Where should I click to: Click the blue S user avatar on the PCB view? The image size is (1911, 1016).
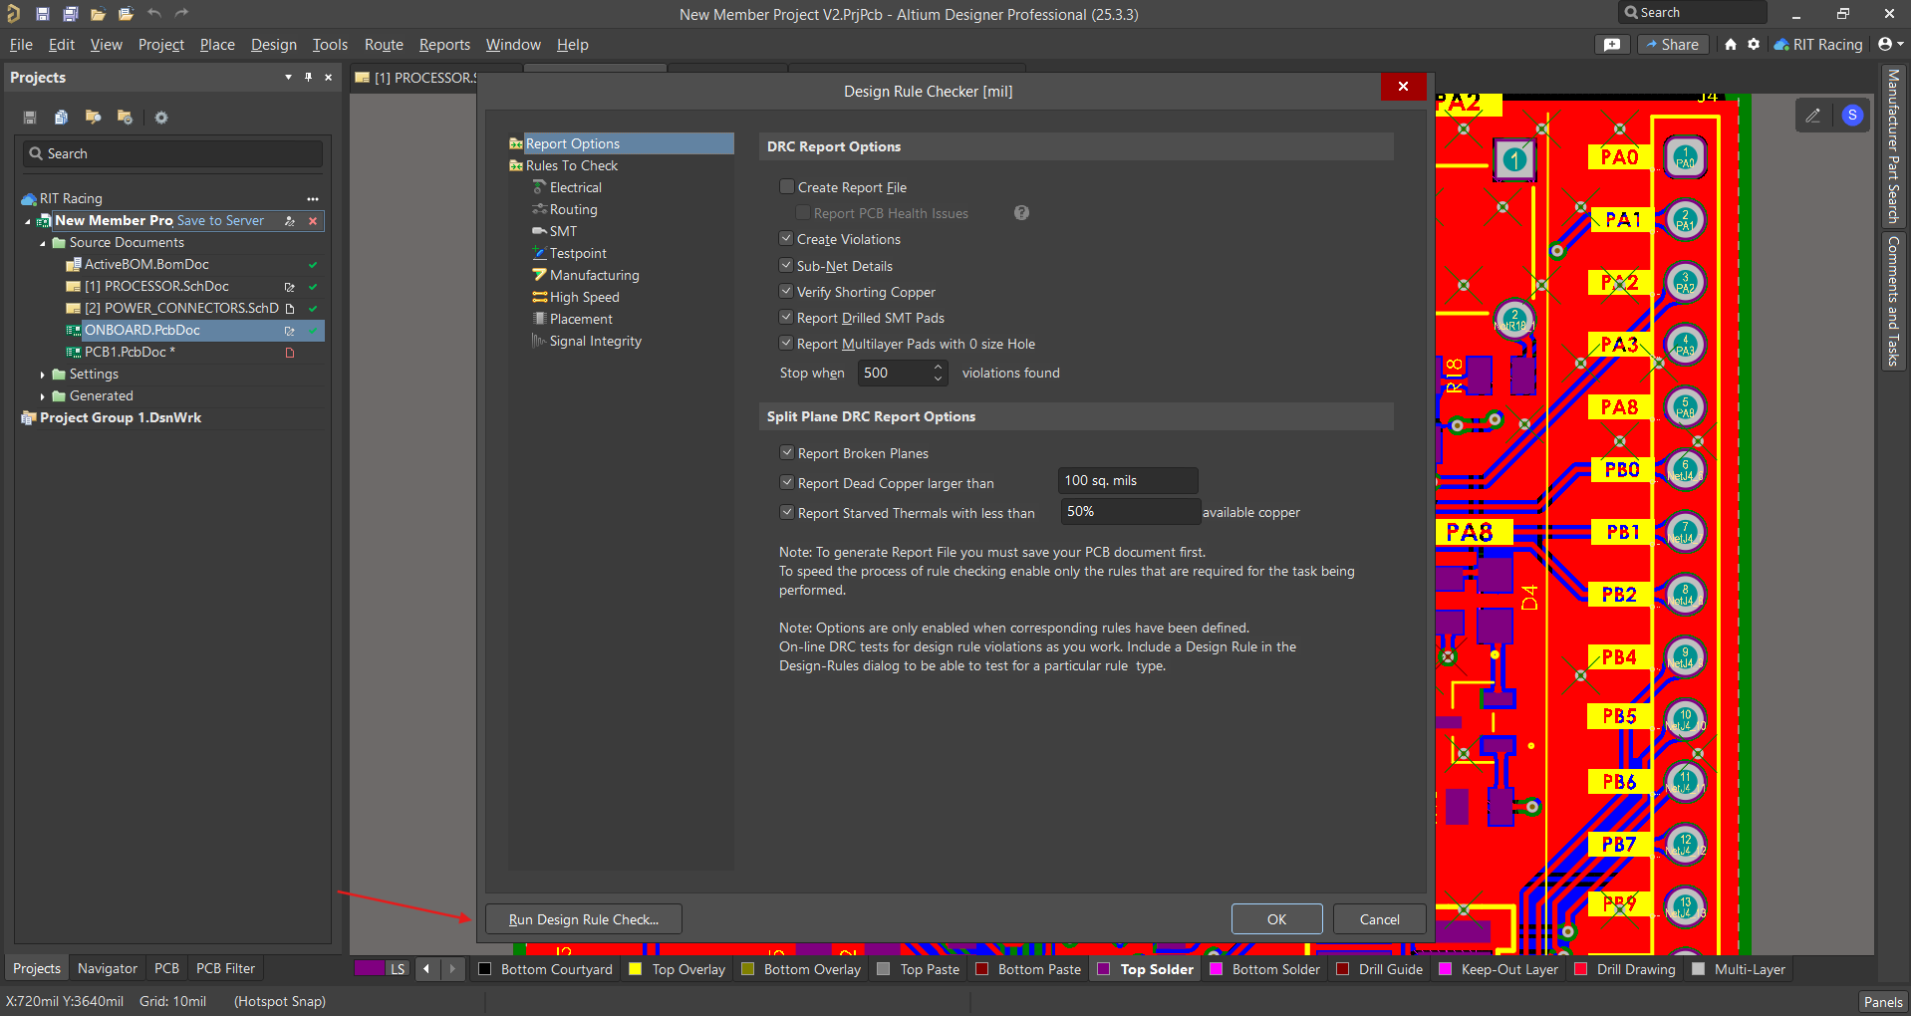click(1852, 115)
